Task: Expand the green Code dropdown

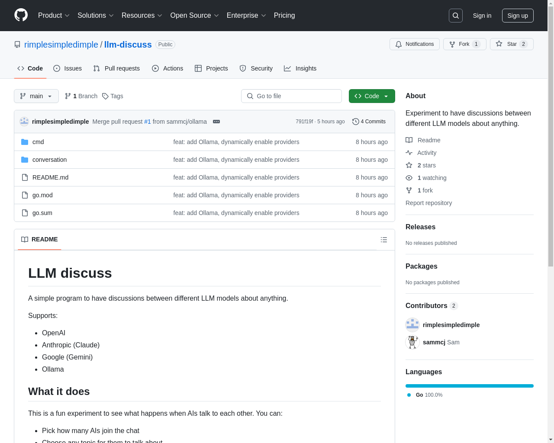Action: [x=372, y=96]
